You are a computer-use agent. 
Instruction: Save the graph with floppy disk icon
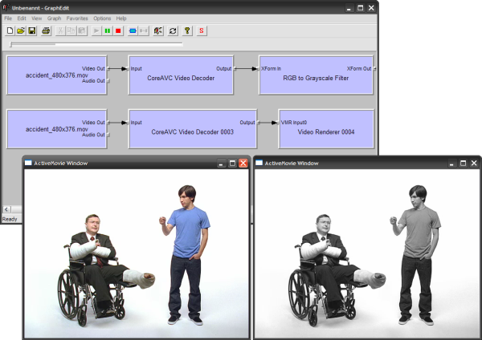[x=31, y=30]
